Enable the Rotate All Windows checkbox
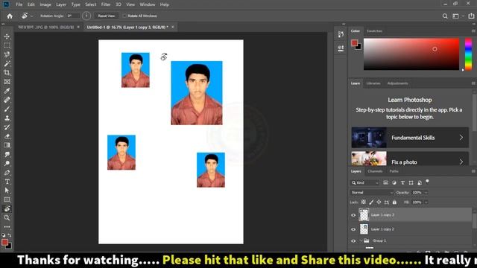The image size is (477, 268). (124, 16)
